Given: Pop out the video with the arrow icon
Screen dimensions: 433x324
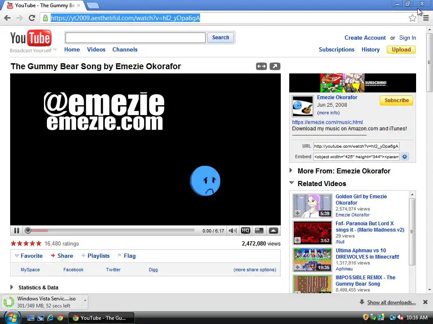Looking at the screenshot, I should 275,66.
